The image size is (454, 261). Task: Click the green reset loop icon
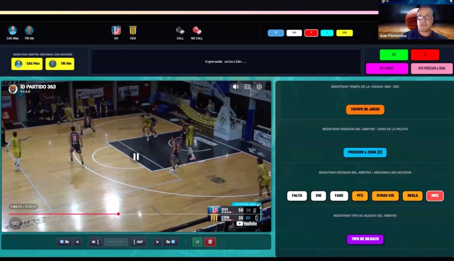197,242
